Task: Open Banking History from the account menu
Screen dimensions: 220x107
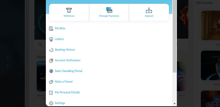Action: 65,50
